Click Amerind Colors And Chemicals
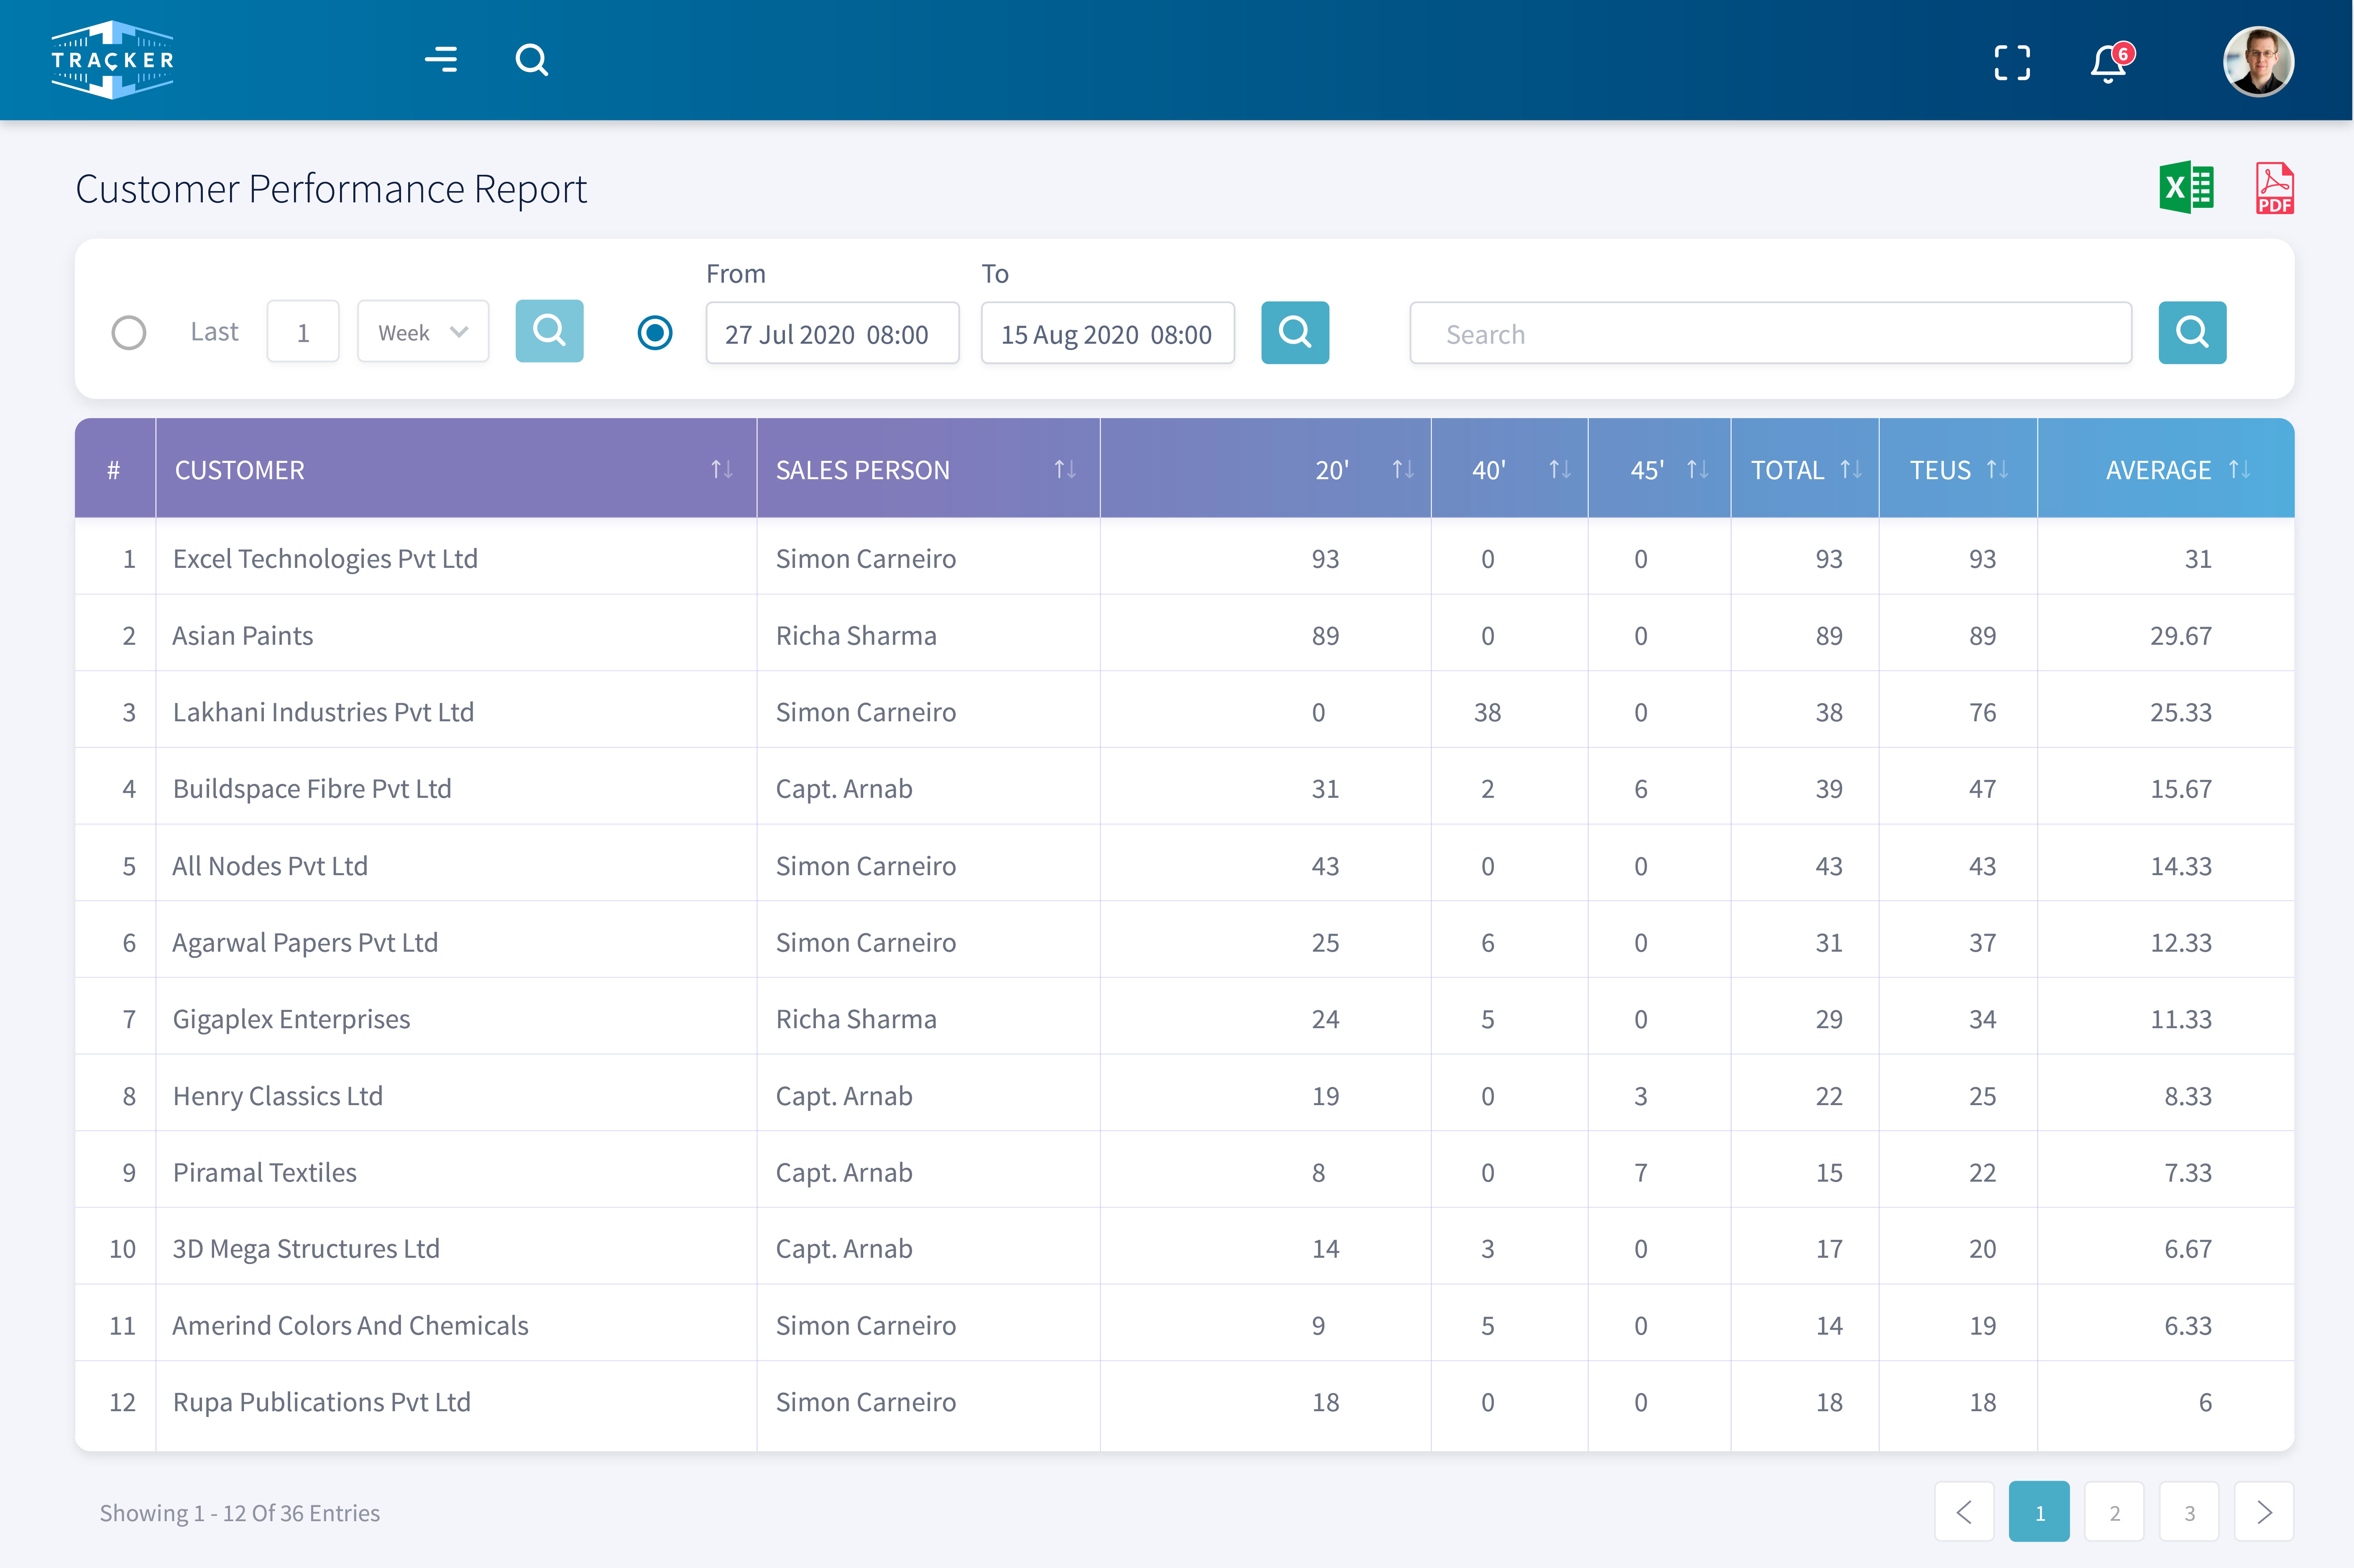The image size is (2354, 1568). [x=350, y=1325]
